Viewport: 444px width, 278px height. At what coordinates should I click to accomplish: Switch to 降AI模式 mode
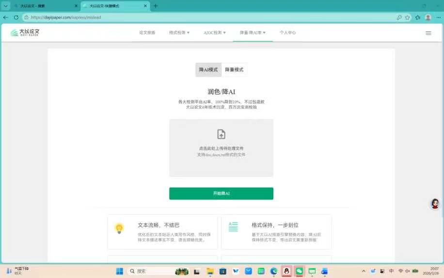(x=208, y=70)
